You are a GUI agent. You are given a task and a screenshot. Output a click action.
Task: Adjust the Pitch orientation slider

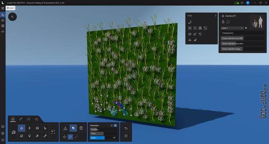click(x=103, y=134)
